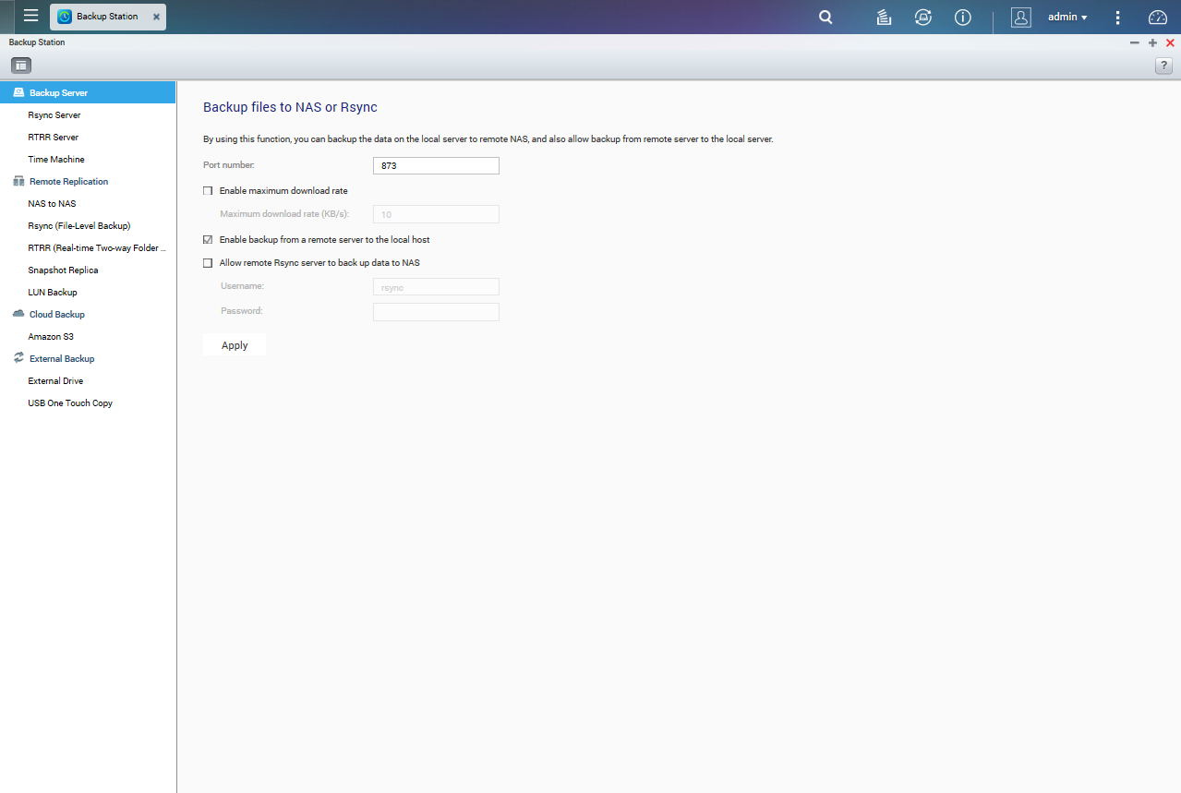Screen dimensions: 1181x793
Task: Open the main hamburger menu
Action: point(30,17)
